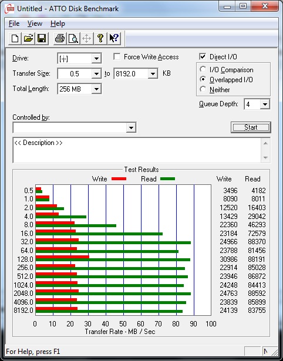Open Print Preview magnifier icon

point(73,38)
